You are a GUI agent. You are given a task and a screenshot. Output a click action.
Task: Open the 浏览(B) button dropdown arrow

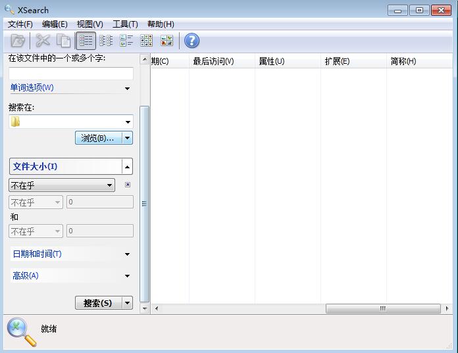(x=128, y=138)
